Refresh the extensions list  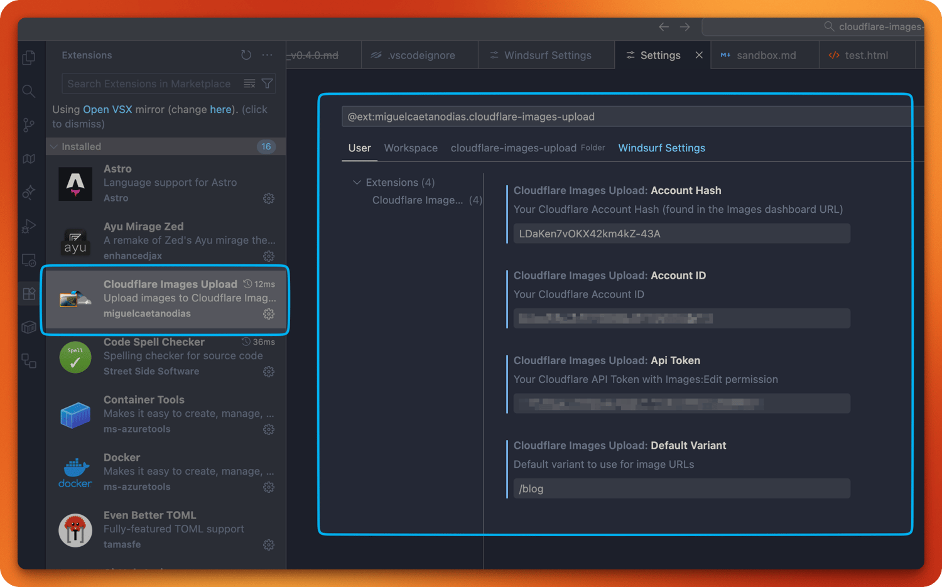246,55
